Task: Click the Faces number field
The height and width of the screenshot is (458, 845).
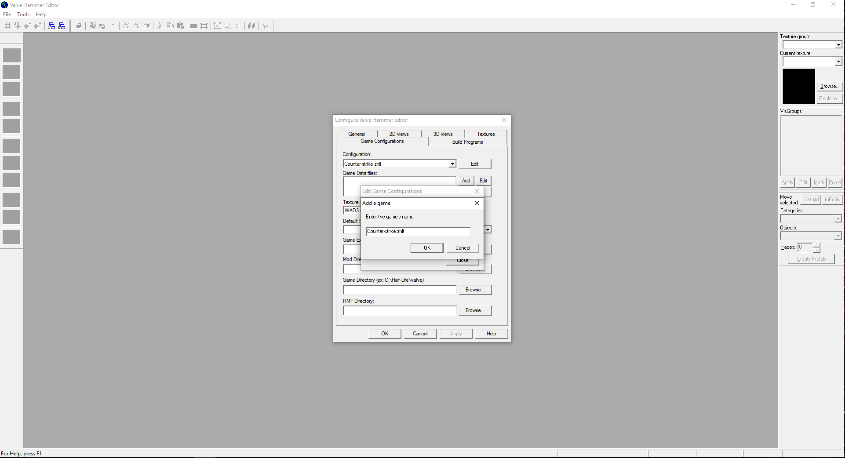Action: [x=805, y=247]
